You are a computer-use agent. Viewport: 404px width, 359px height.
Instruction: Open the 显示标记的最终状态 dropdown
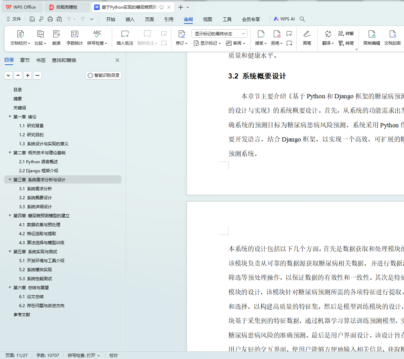(x=219, y=34)
